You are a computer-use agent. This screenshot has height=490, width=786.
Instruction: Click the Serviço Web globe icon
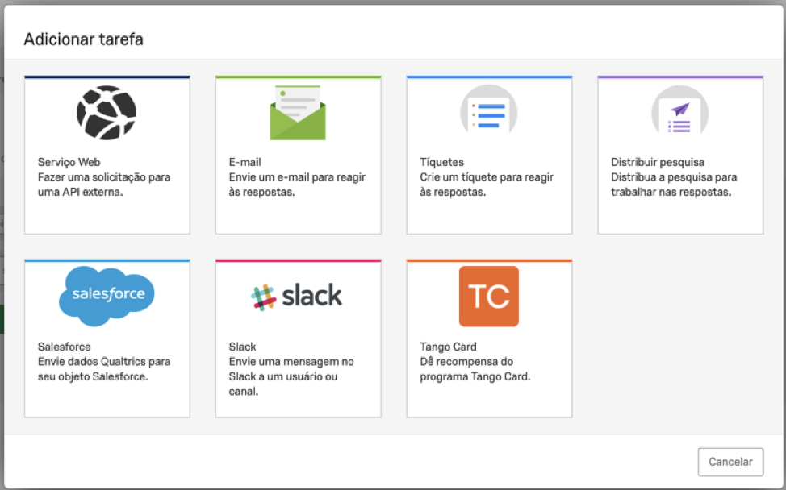pos(107,113)
